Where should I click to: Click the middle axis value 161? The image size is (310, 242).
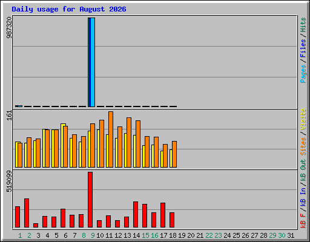[9, 116]
